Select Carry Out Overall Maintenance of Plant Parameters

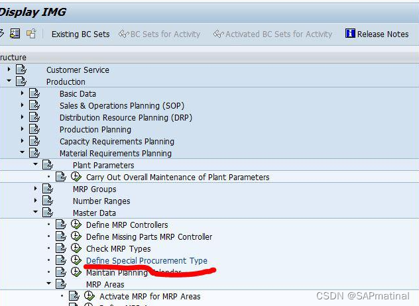[x=178, y=177]
